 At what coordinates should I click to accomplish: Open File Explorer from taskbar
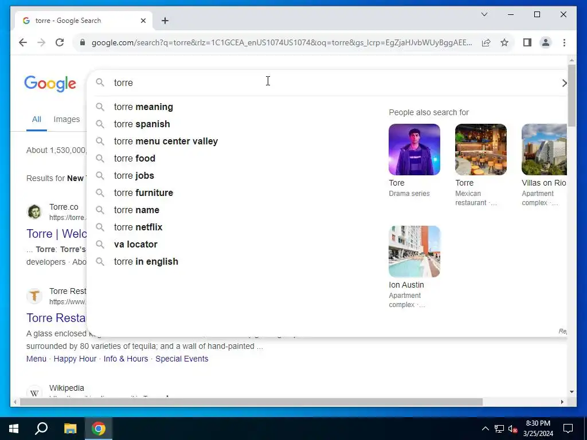70,429
